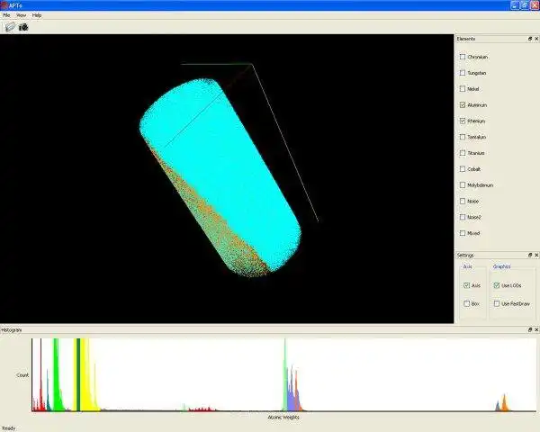The width and height of the screenshot is (540, 432).
Task: Enable the Titanium element checkbox
Action: [x=463, y=153]
